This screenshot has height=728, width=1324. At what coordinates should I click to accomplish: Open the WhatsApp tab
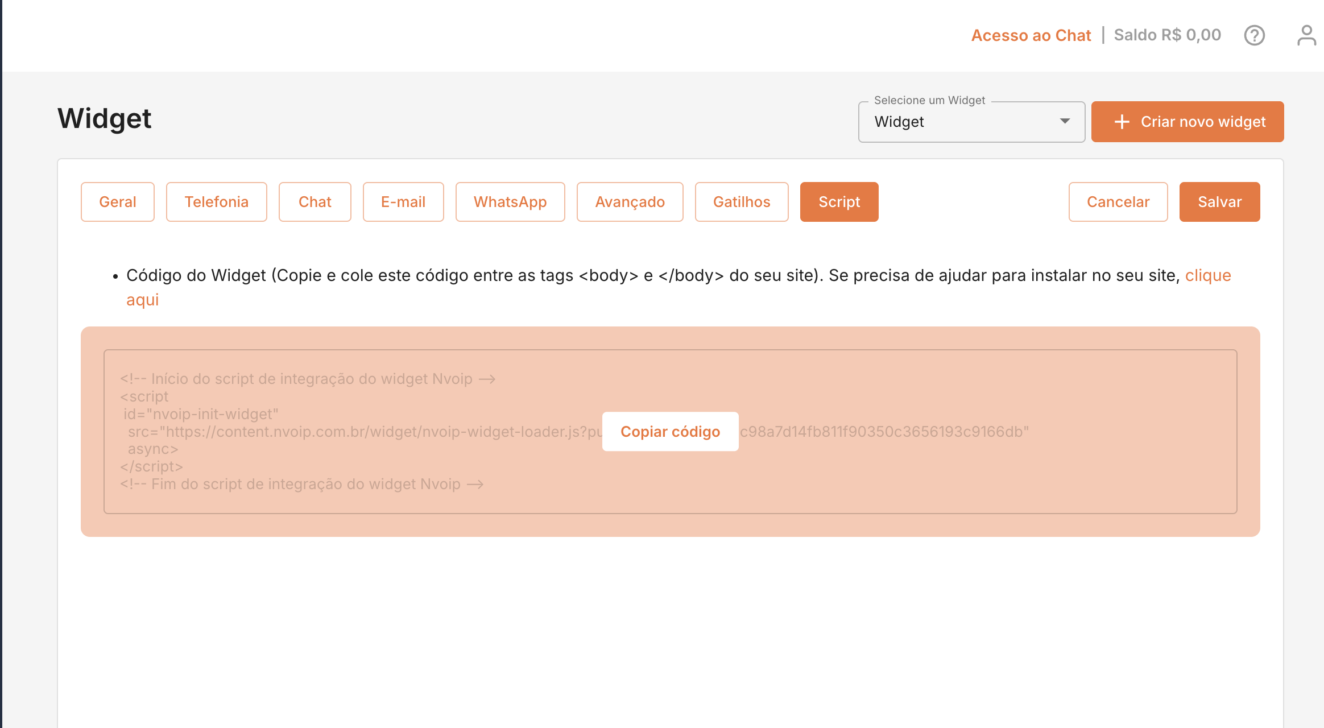pyautogui.click(x=510, y=202)
